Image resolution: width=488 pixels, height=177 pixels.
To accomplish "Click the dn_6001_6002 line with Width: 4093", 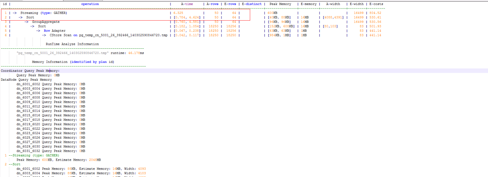I will 81,168.
